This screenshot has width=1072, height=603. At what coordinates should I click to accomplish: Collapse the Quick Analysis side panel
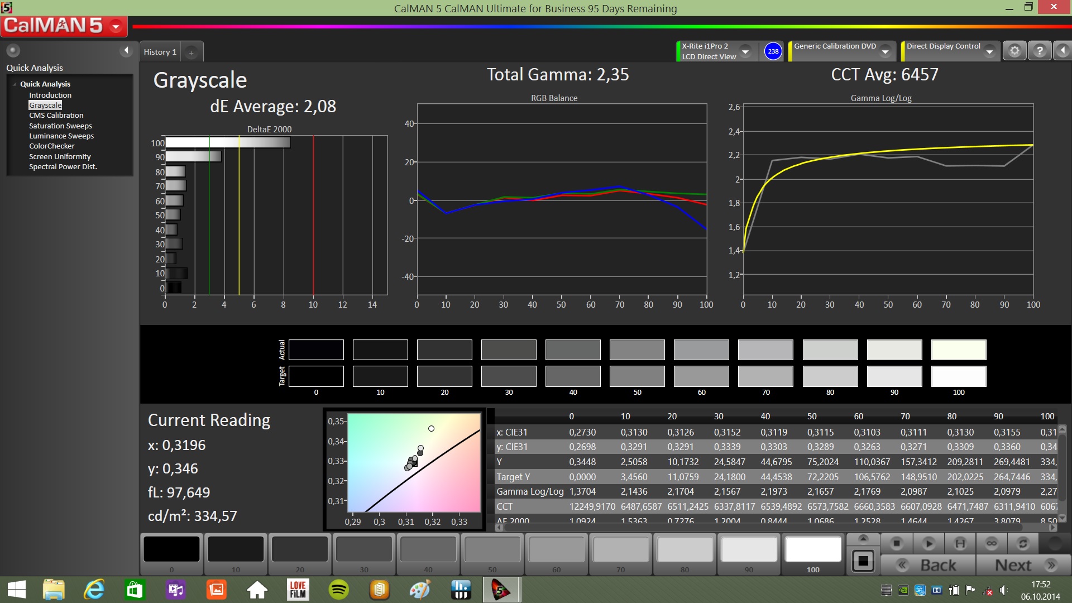click(126, 51)
